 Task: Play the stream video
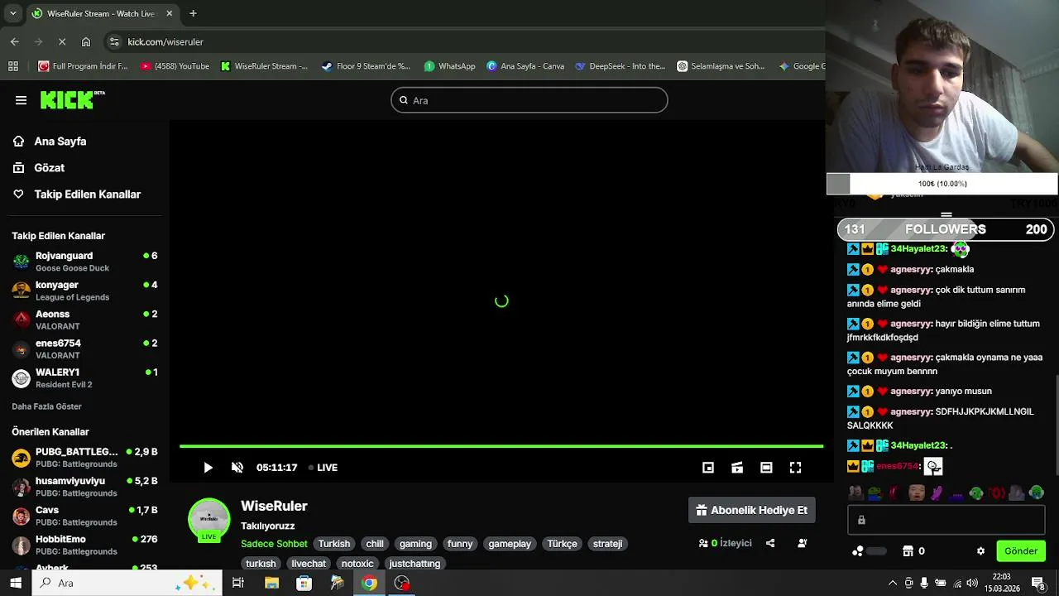coord(208,468)
